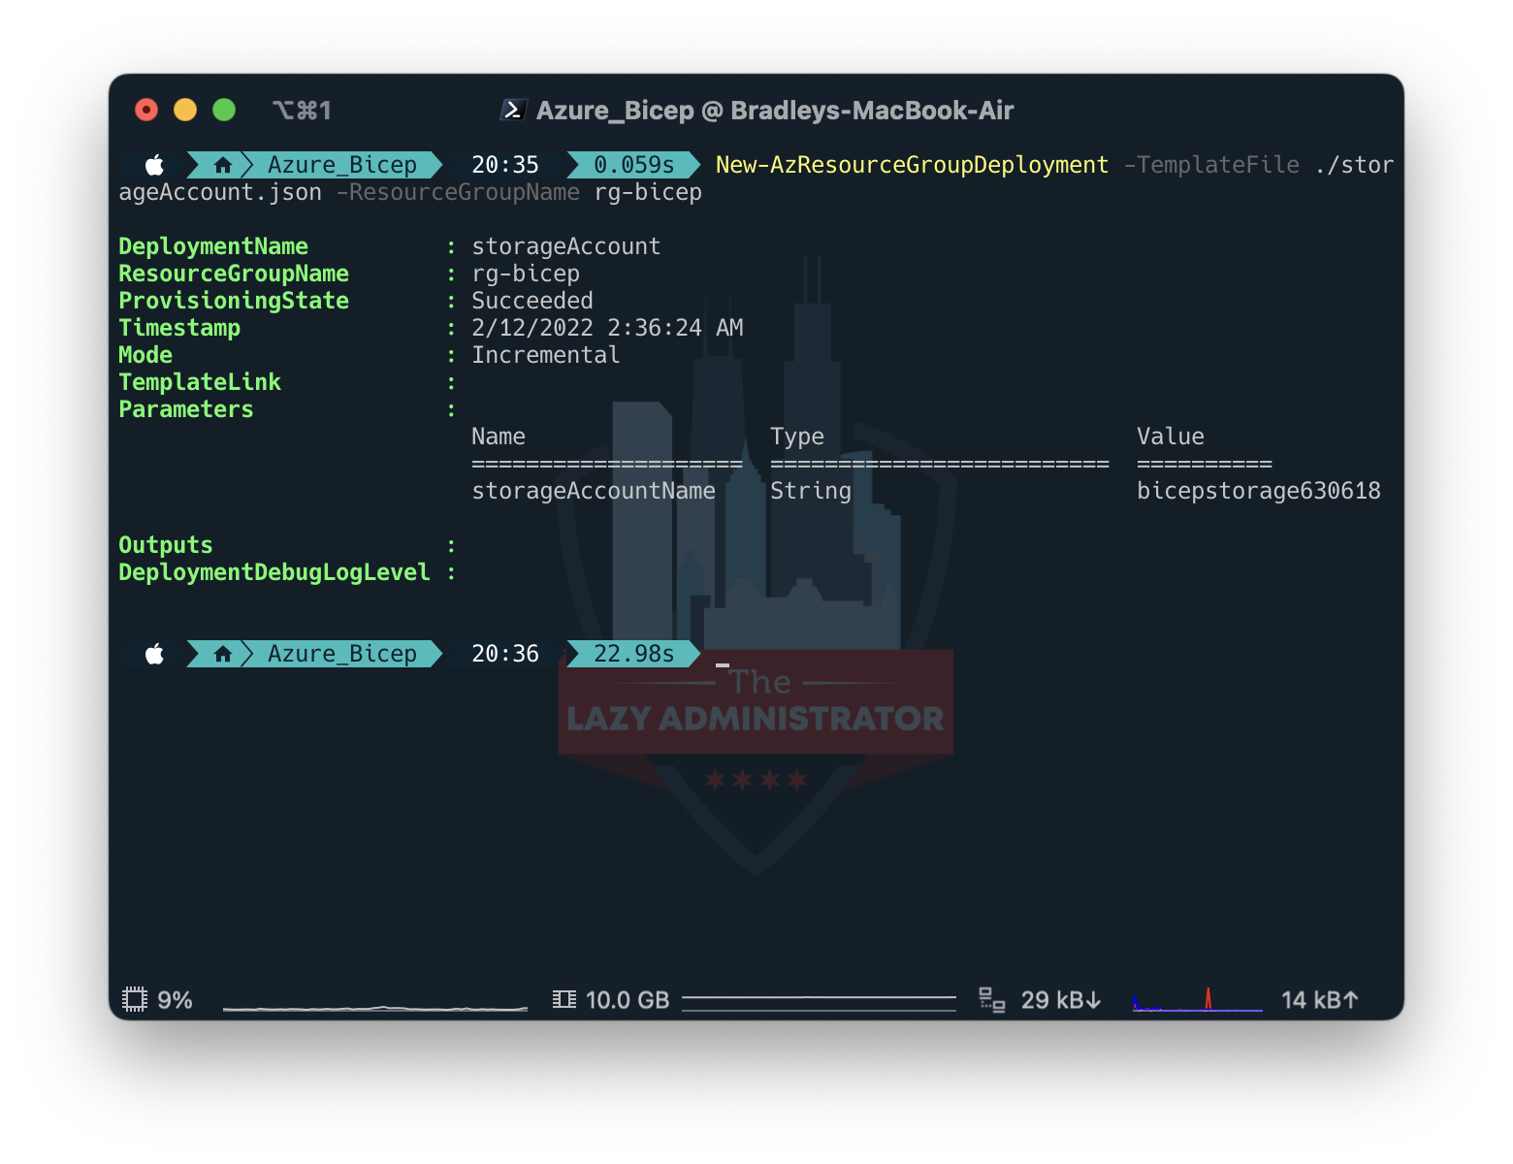This screenshot has width=1513, height=1164.
Task: Click the network activity graph in status bar
Action: point(1198,999)
